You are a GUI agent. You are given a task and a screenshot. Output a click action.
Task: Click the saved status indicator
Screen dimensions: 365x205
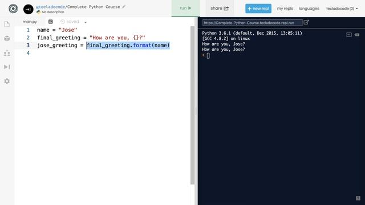click(x=70, y=22)
